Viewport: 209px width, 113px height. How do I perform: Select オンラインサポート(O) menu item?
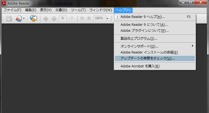[155, 46]
